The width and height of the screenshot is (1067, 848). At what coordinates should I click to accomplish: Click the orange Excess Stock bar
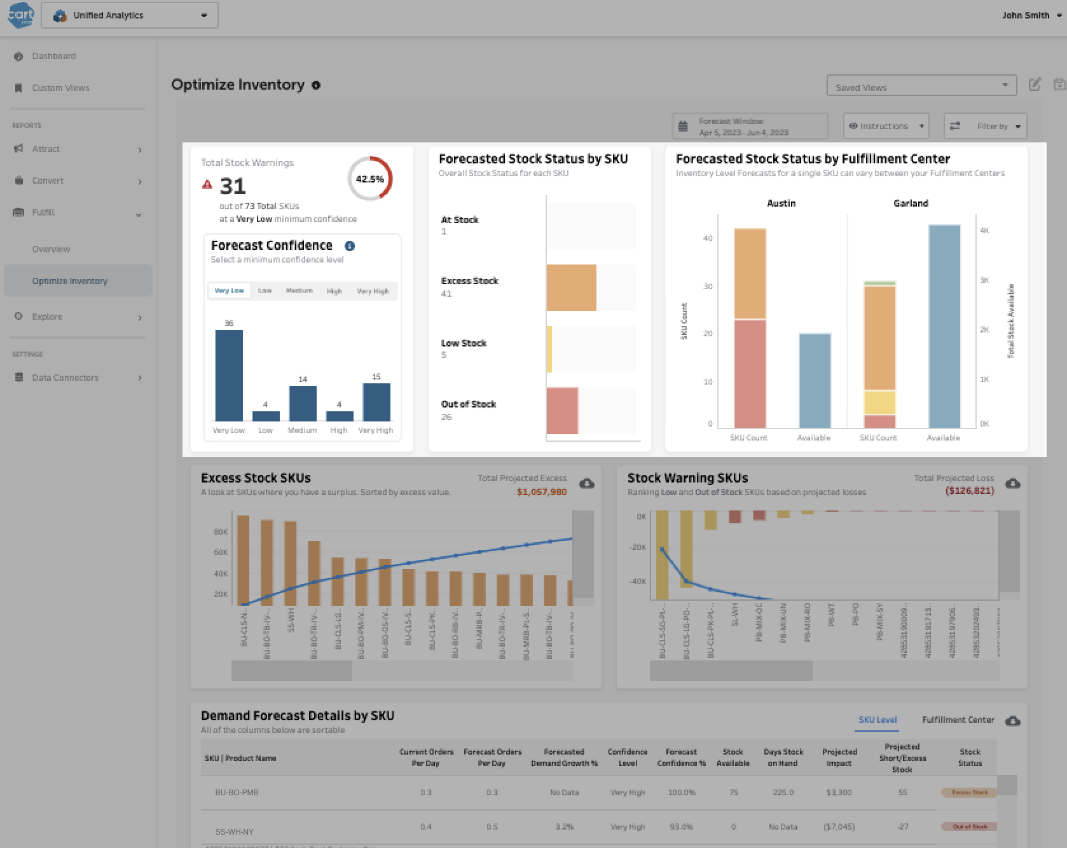(x=571, y=287)
